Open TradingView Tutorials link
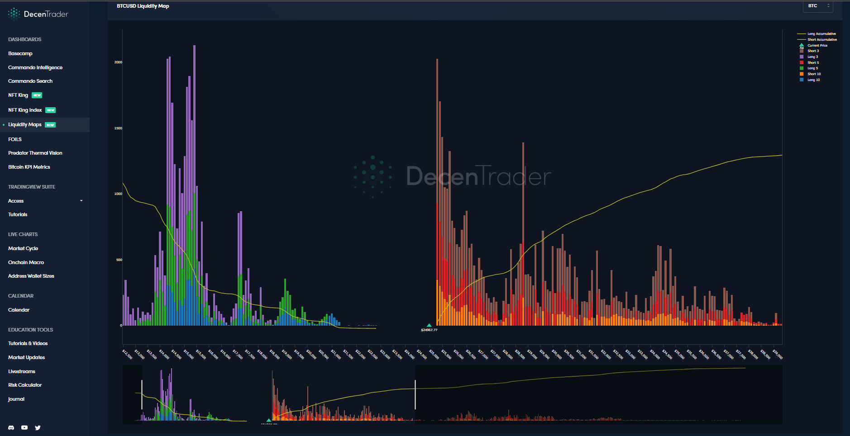Screen dimensions: 850x436 point(18,214)
